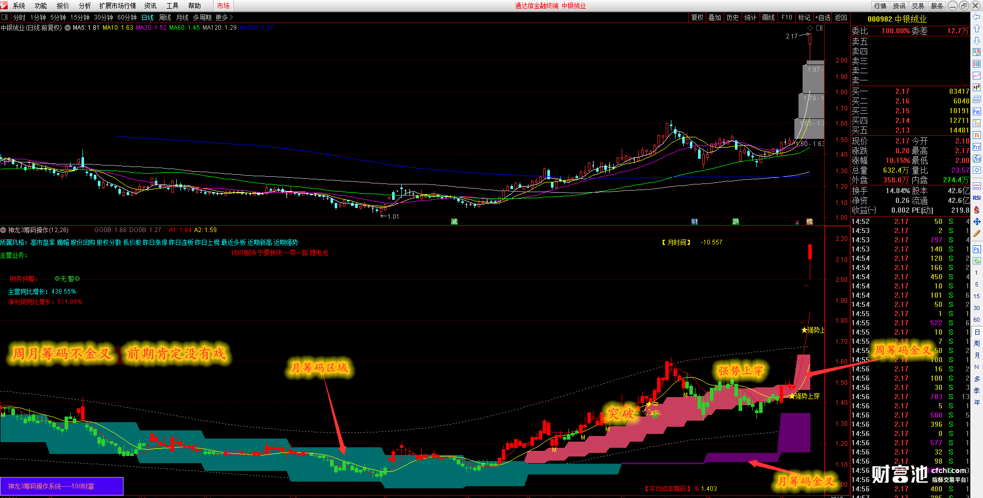The height and width of the screenshot is (498, 983).
Task: Click the down arrow icon in right sidebar
Action: [977, 40]
